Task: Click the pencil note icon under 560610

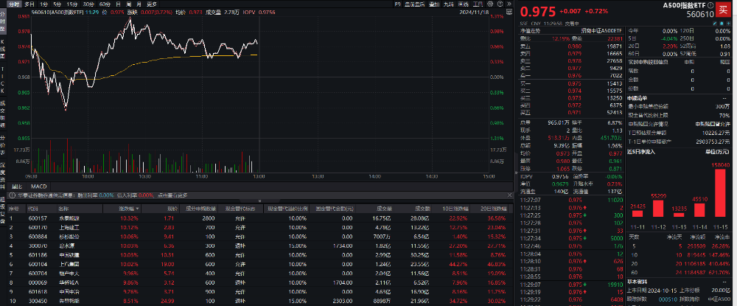Action: click(714, 23)
